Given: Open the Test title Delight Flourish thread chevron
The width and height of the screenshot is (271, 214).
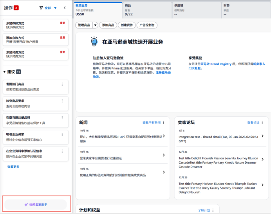Looking at the screenshot, I should (262, 159).
